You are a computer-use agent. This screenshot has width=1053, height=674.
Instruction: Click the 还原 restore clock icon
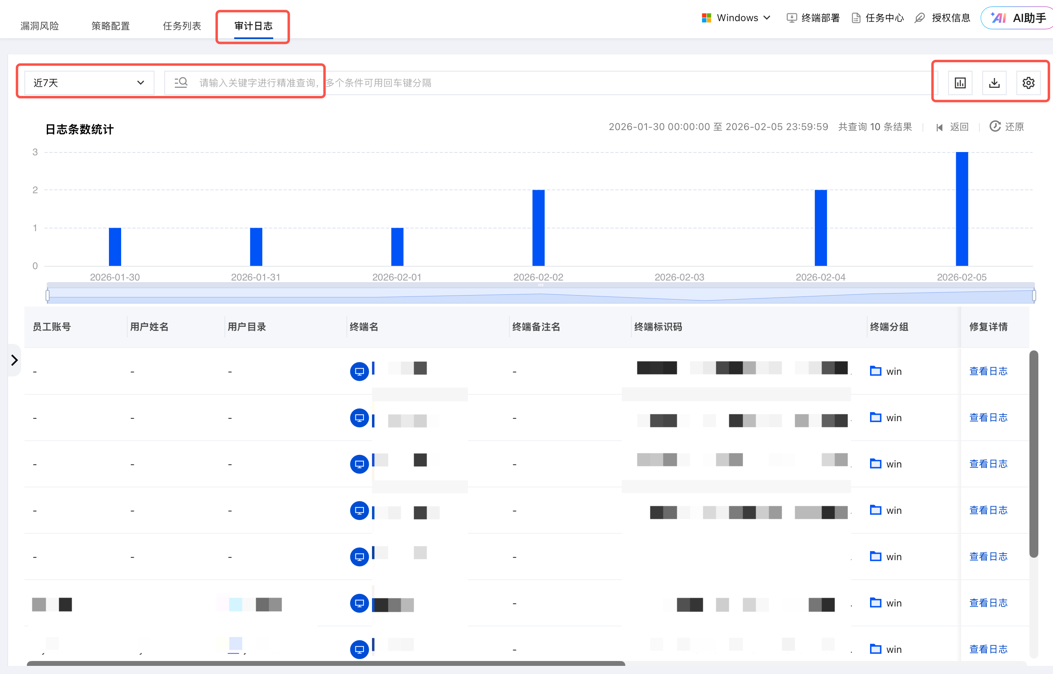(995, 126)
